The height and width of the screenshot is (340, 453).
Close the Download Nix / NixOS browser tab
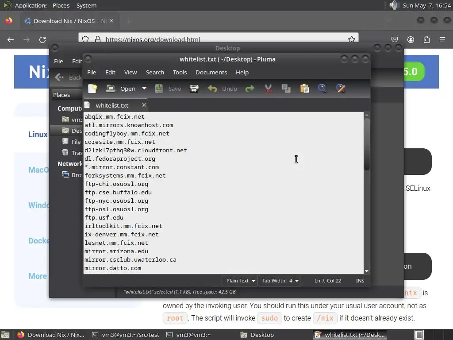(111, 21)
